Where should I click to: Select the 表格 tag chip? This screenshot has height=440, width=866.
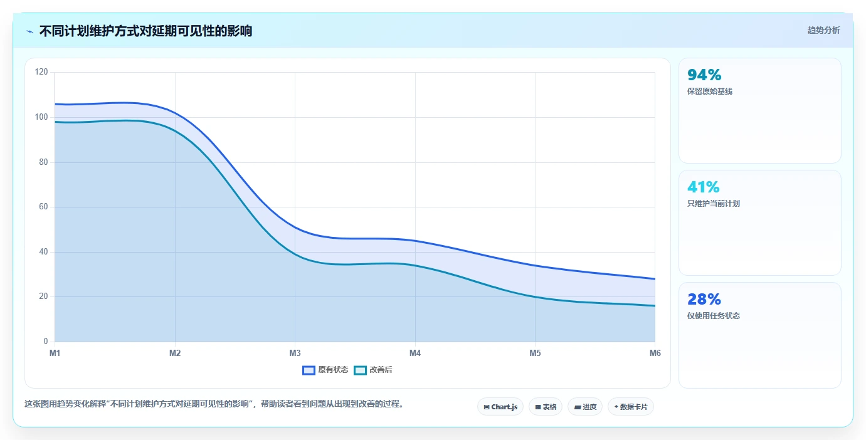546,407
